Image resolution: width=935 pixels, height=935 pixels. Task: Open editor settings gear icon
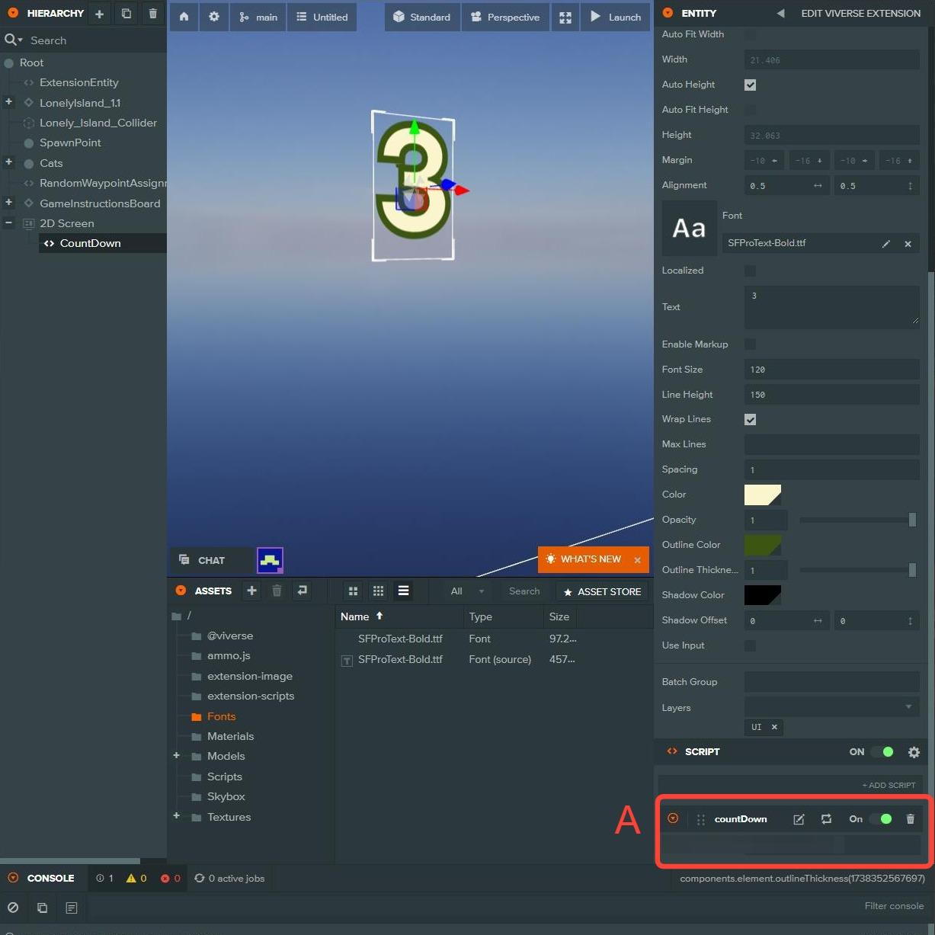coord(214,17)
